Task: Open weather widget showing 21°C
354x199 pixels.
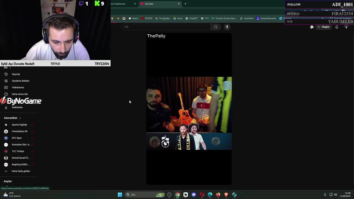Action: [12, 195]
